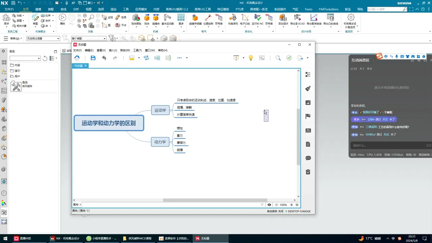Open the 插入(I) menu in mind map
This screenshot has height=243, width=432.
pos(113,50)
